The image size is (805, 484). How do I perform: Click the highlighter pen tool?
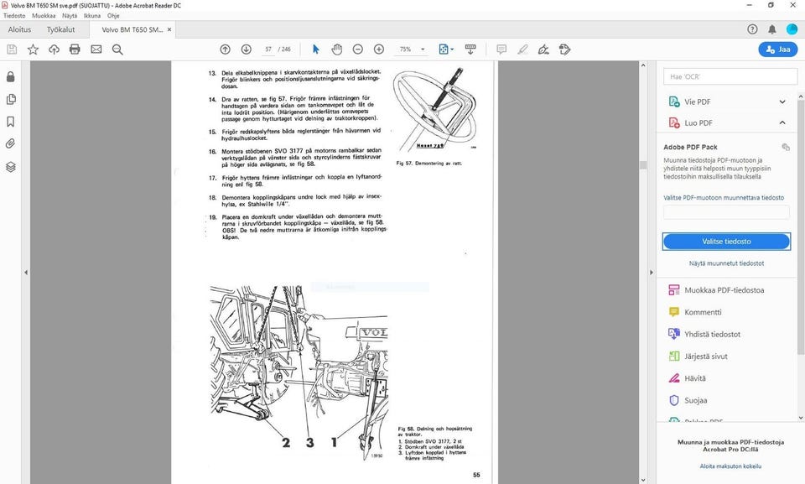(522, 49)
